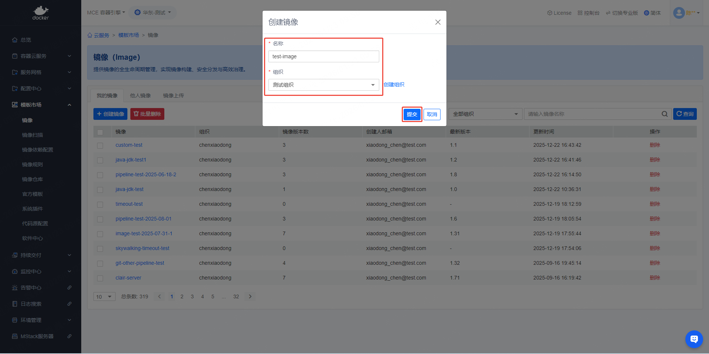Check the custom-test row checkbox
Image resolution: width=709 pixels, height=354 pixels.
click(x=100, y=145)
